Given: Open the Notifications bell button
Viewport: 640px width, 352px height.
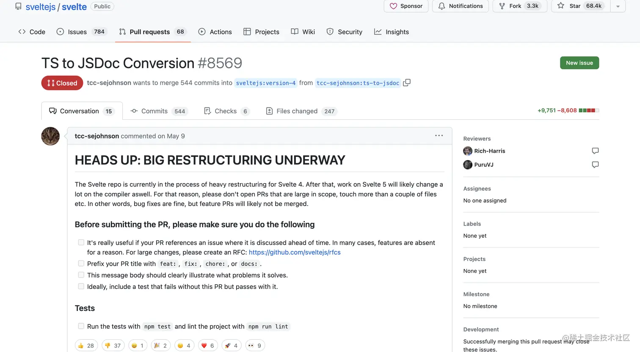Looking at the screenshot, I should (x=460, y=6).
